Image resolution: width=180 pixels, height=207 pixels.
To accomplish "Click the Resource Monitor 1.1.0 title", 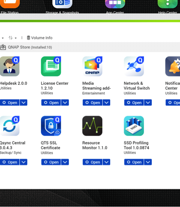I will (95, 145).
